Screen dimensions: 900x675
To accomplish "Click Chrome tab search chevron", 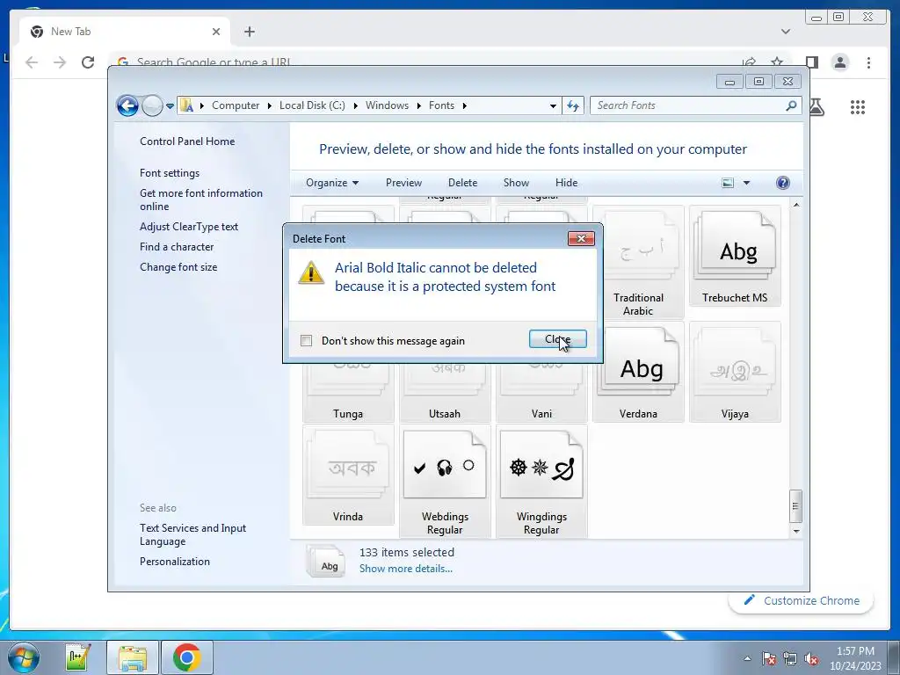I will [785, 32].
